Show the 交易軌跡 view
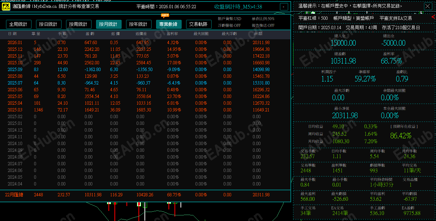This screenshot has width=436, height=221. pos(198,24)
